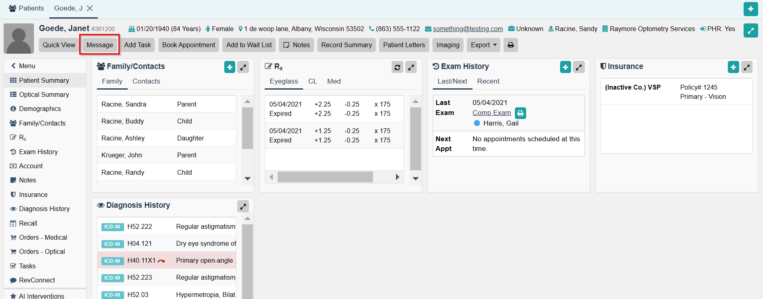The image size is (763, 299).
Task: Click the patient email address link
Action: coord(468,29)
